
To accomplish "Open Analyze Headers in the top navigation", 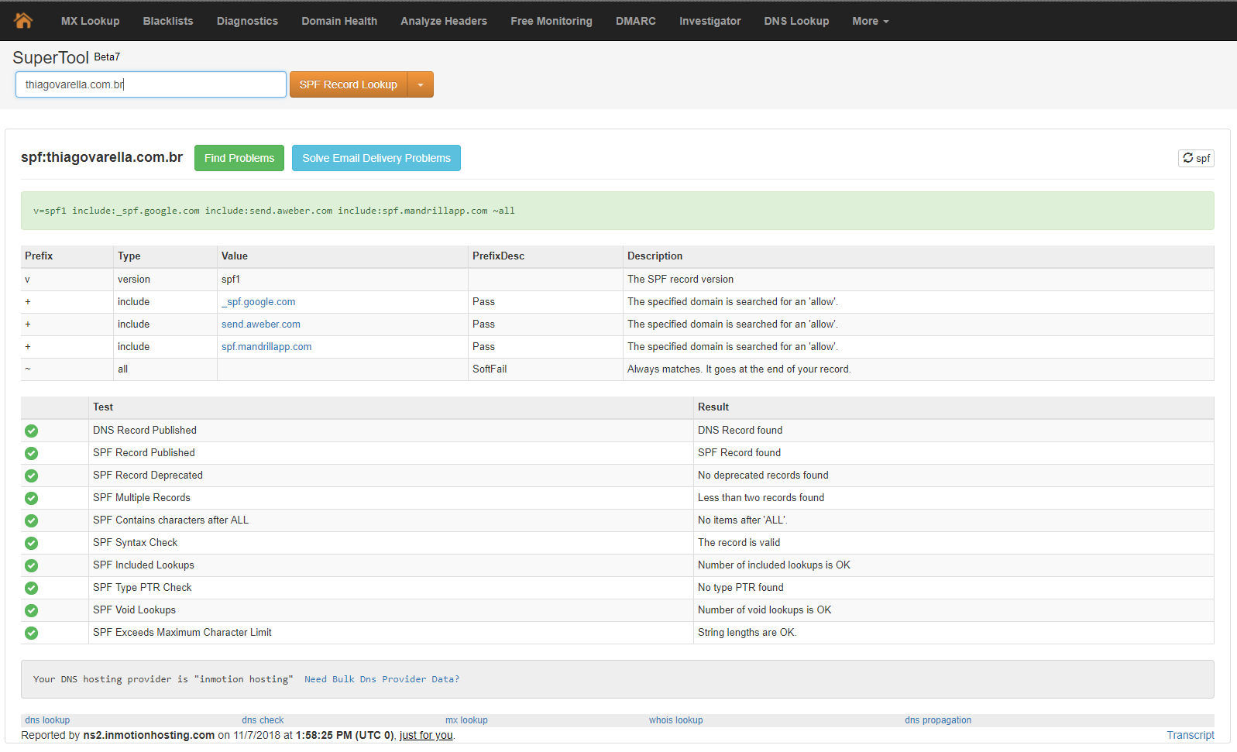I will (444, 21).
